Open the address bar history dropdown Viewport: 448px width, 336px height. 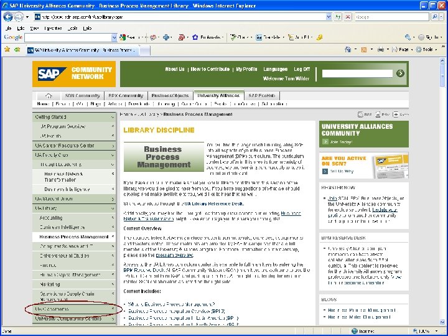click(x=329, y=17)
